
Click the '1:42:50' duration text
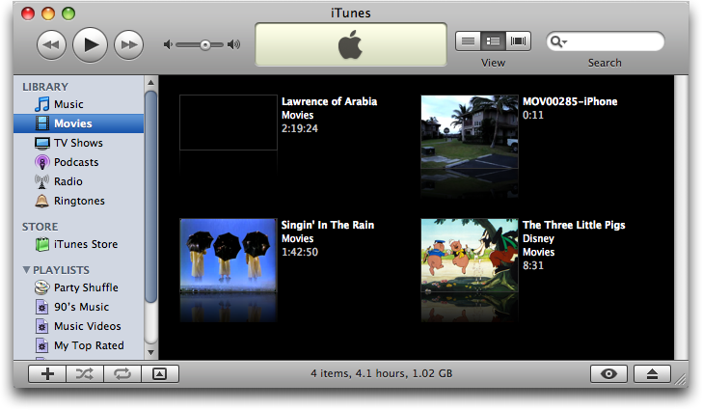300,253
